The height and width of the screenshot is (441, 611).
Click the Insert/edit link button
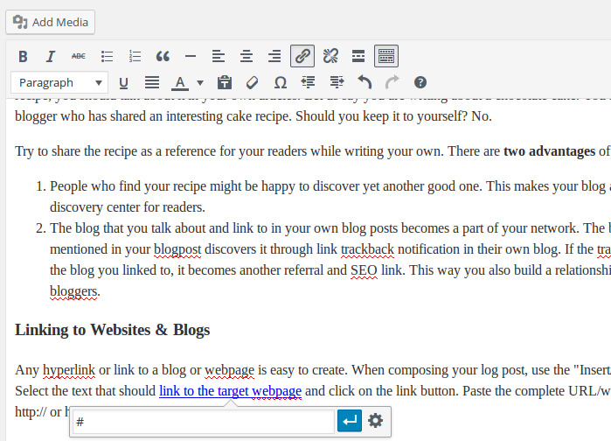[302, 56]
